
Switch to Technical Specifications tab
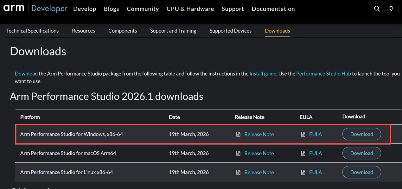(x=32, y=31)
